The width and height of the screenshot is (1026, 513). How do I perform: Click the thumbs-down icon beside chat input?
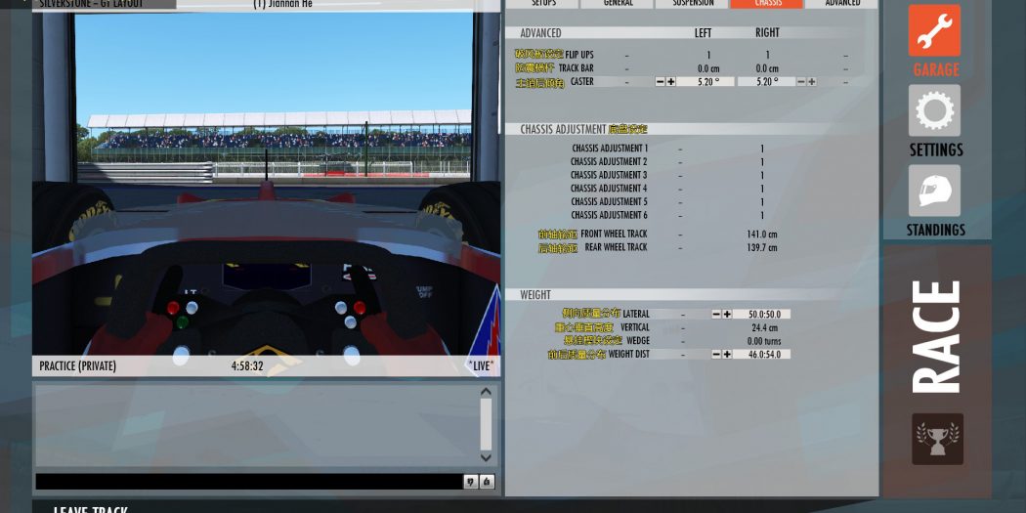470,482
